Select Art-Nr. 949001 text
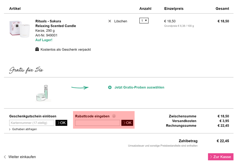Viewport: 236px width, 163px height. click(x=46, y=35)
